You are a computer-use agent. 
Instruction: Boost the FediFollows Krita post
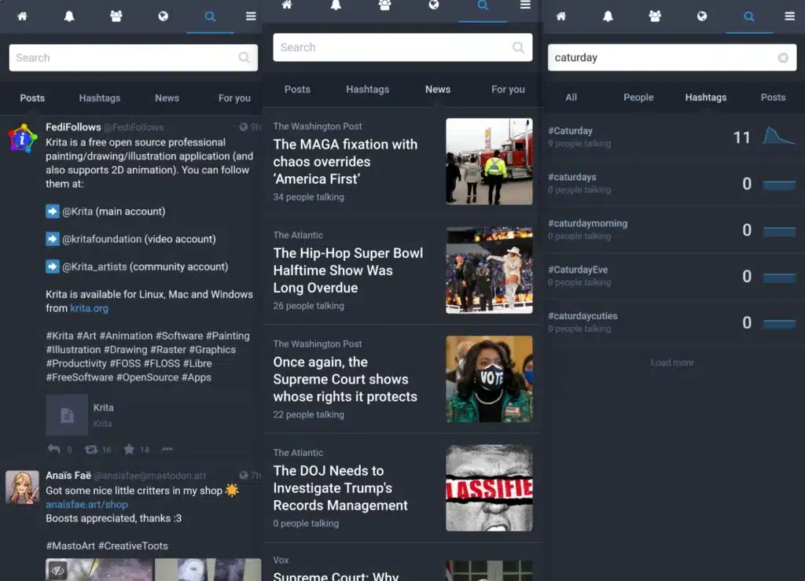pos(91,449)
